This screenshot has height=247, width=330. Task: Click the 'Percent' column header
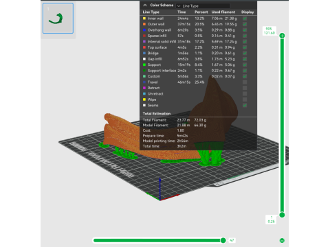201,12
